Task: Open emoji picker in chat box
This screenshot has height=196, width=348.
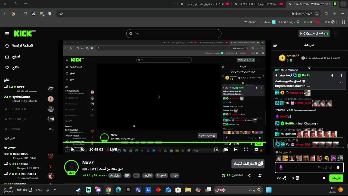Action: tap(338, 167)
